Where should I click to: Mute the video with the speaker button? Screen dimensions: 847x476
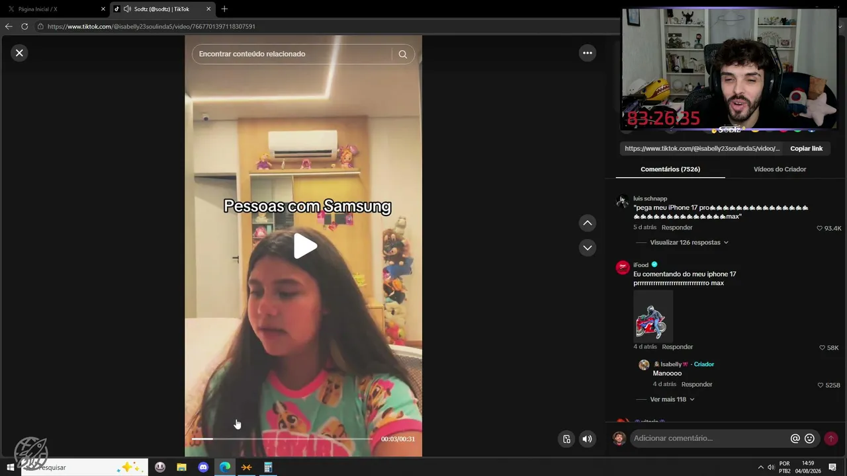pos(587,439)
